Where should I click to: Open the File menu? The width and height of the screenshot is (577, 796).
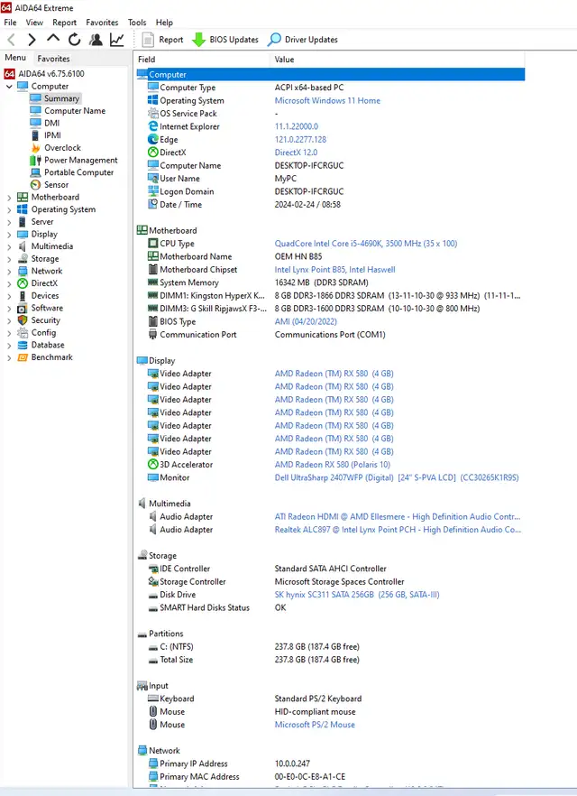pos(10,23)
